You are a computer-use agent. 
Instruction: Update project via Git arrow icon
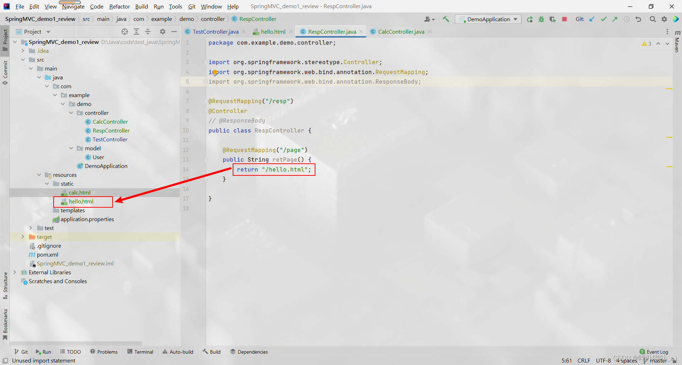click(592, 19)
